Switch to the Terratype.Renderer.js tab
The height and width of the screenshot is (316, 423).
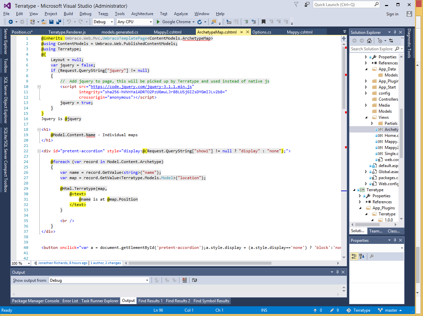[67, 32]
